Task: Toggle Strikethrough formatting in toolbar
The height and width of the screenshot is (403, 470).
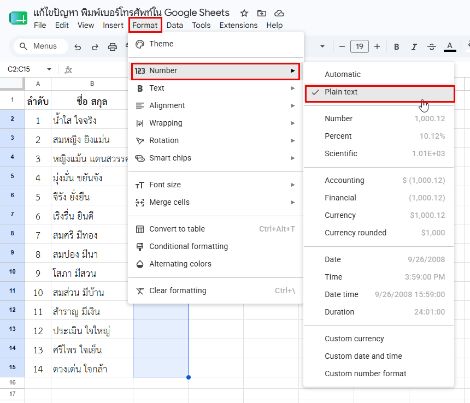Action: (x=432, y=47)
